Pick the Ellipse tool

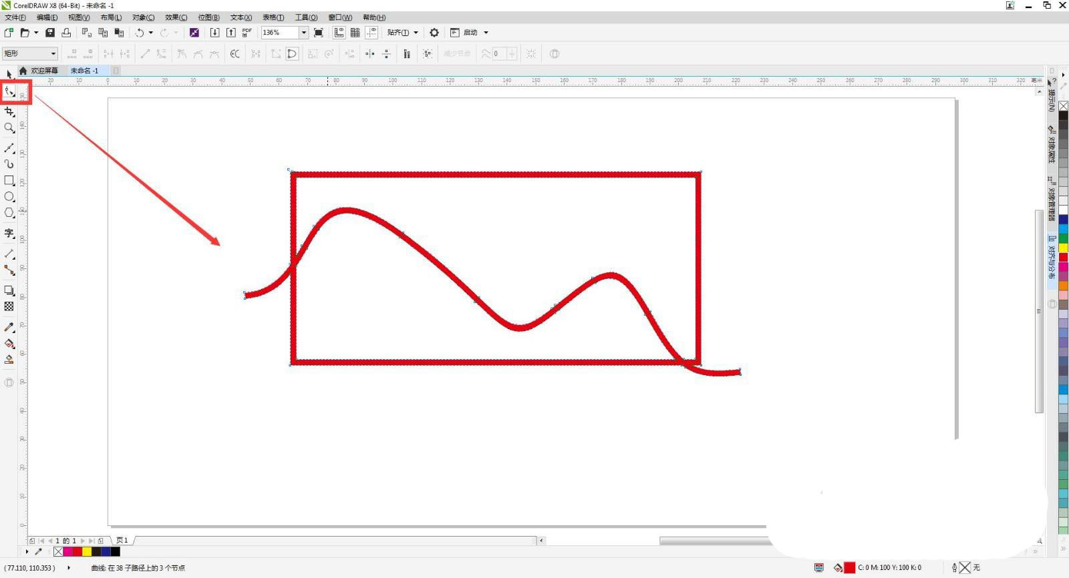tap(9, 197)
